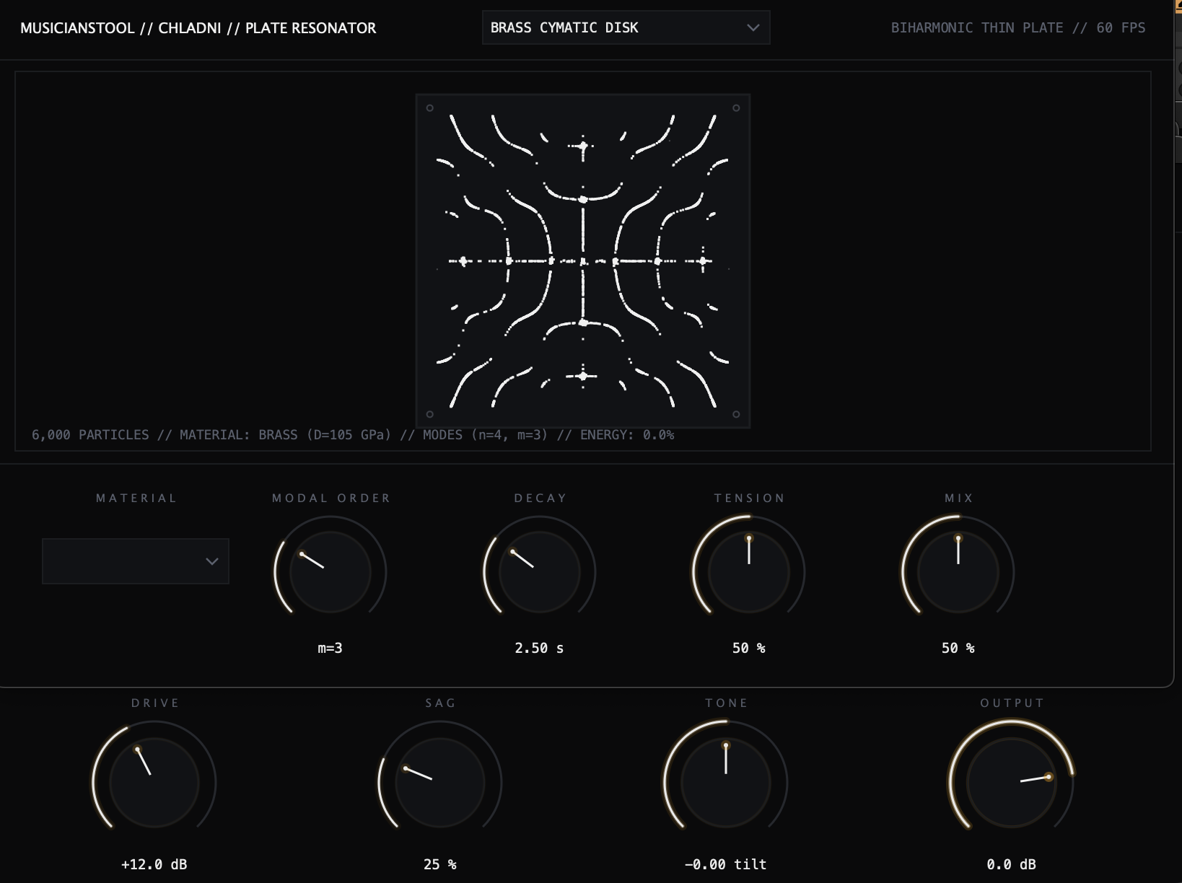Click the 0.0 dB output value
Viewport: 1182px width, 883px height.
pos(1012,864)
